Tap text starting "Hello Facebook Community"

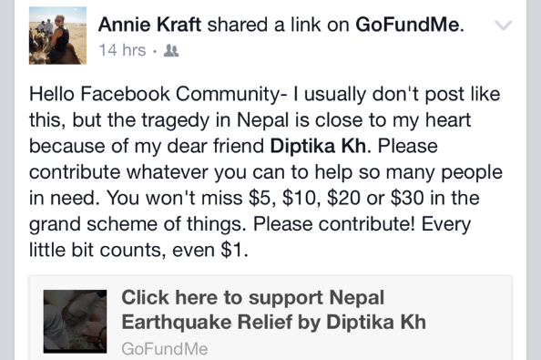pos(265,94)
